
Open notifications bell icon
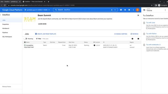click(125, 10)
